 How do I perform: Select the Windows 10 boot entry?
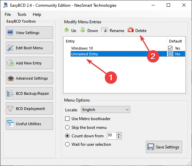[x=82, y=48]
